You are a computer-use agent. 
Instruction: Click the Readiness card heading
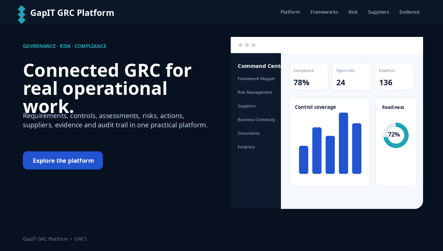[393, 107]
